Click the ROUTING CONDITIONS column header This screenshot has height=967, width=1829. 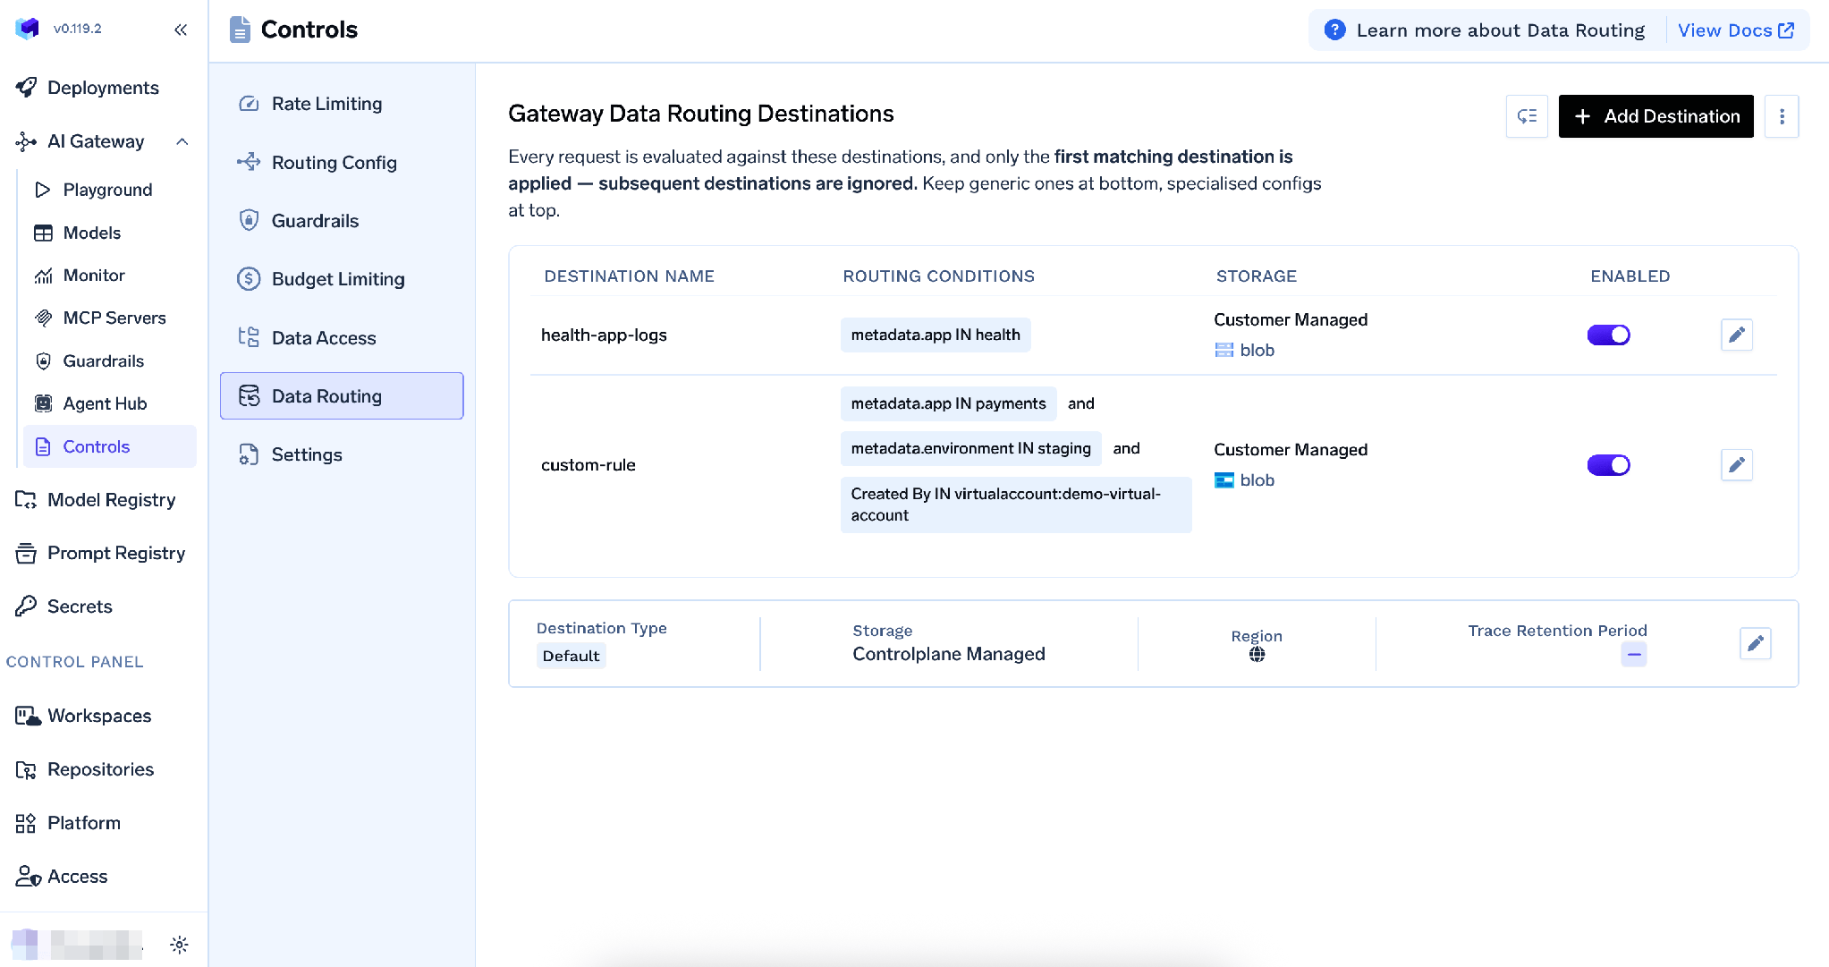tap(938, 276)
